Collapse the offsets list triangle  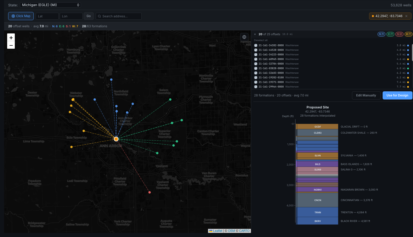(x=255, y=34)
